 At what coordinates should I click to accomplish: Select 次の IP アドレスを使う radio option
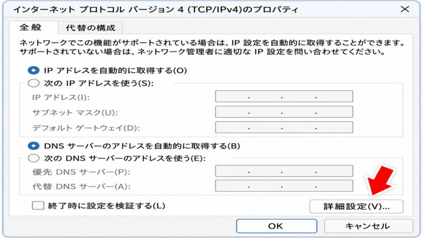pos(34,83)
